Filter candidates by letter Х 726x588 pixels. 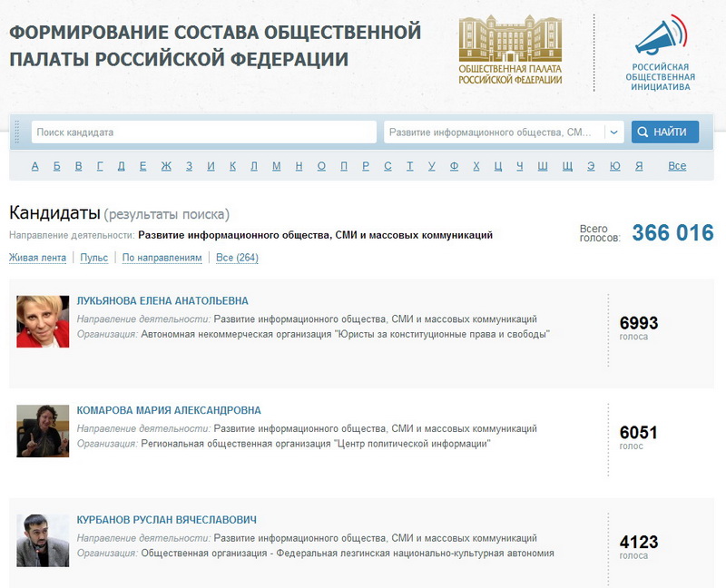[476, 166]
